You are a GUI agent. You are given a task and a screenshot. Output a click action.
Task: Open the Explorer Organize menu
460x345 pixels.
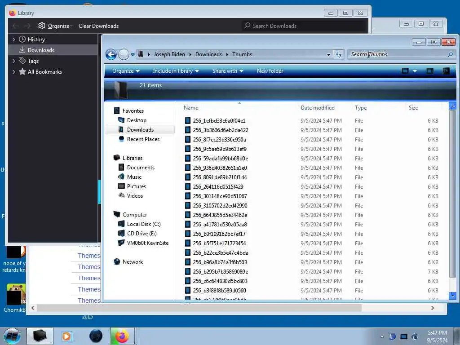pos(126,71)
